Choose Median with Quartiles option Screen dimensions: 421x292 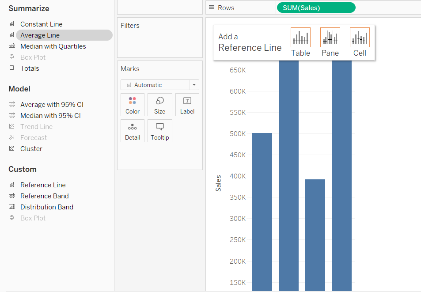53,46
